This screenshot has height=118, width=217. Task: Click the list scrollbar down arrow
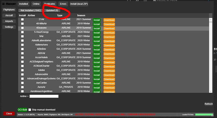point(211,91)
